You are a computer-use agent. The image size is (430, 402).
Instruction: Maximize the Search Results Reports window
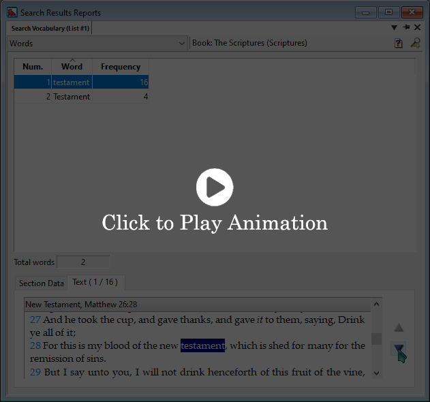click(x=389, y=12)
